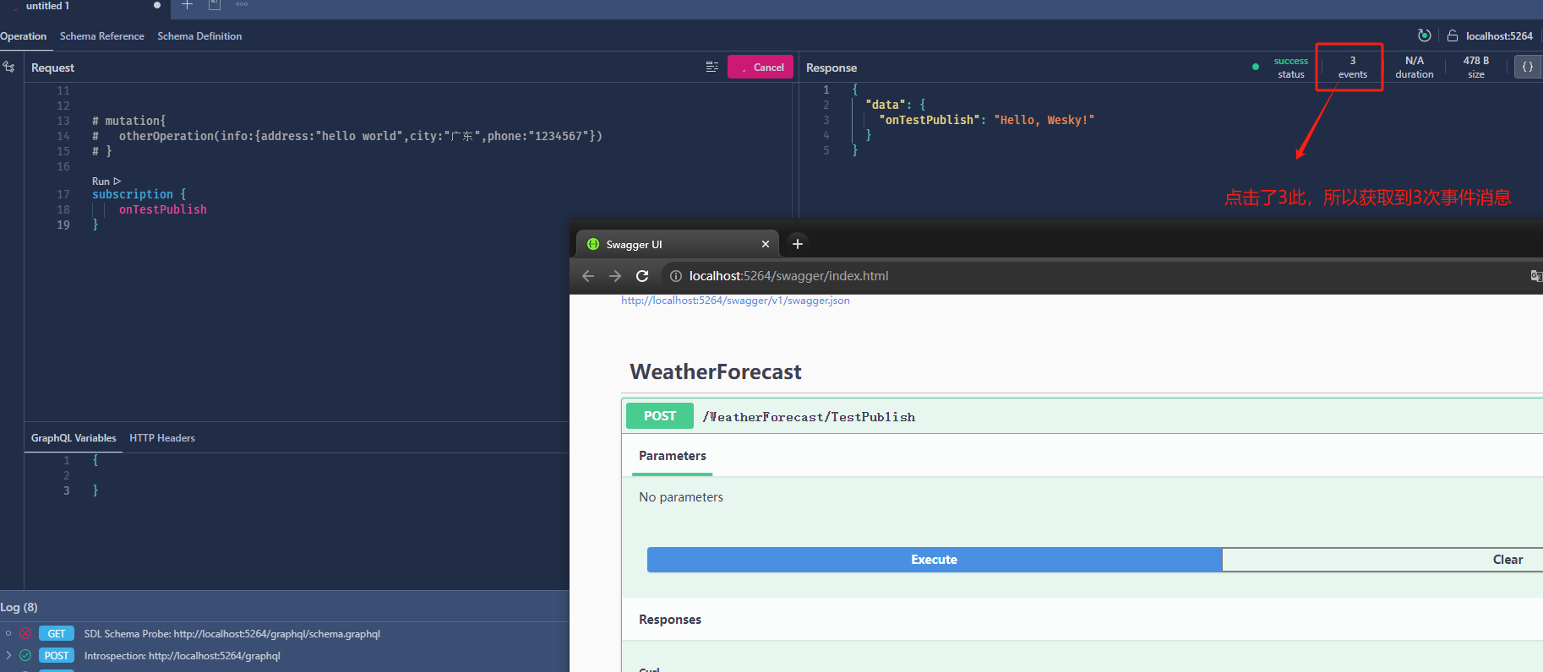Screen dimensions: 1543x672
Task: Click the onTestPublish field in query editor
Action: [x=162, y=209]
